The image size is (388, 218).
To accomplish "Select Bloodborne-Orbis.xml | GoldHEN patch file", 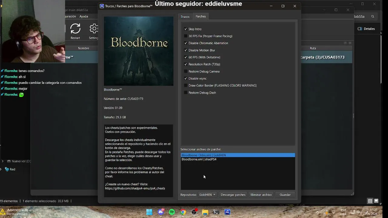I will [238, 155].
